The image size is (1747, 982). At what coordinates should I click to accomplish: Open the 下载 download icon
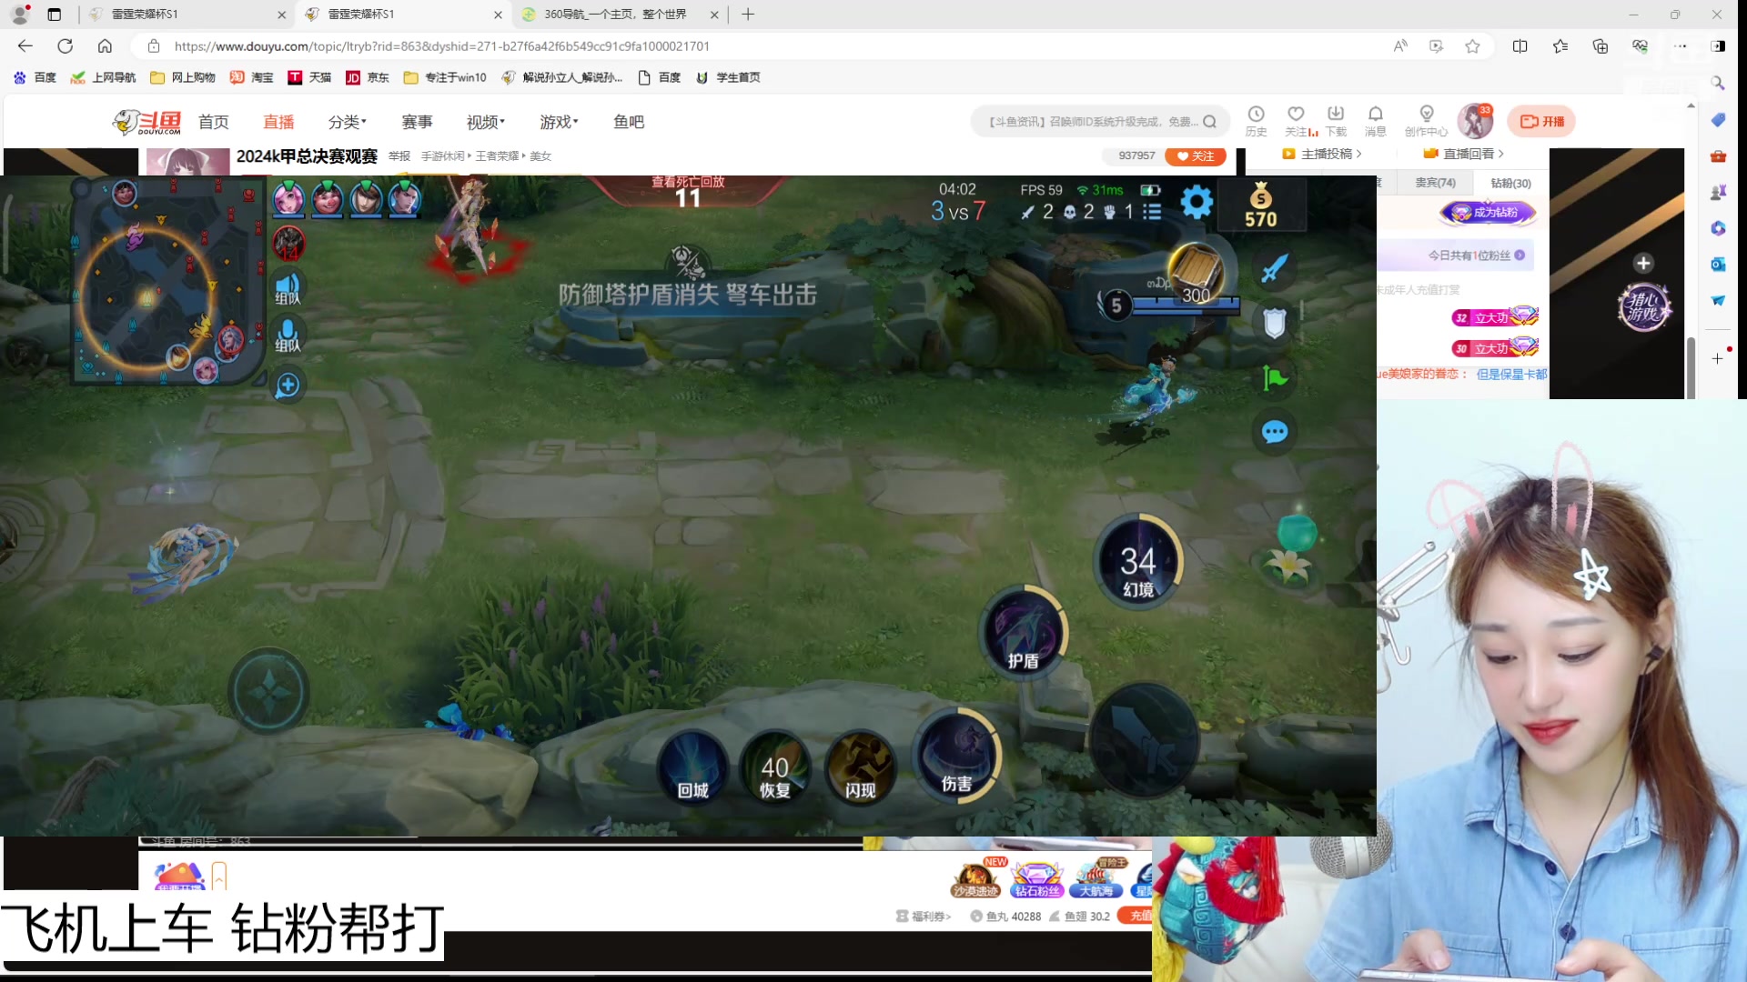click(1336, 121)
